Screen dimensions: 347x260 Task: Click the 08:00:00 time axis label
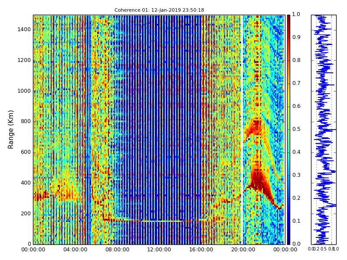tap(117, 250)
